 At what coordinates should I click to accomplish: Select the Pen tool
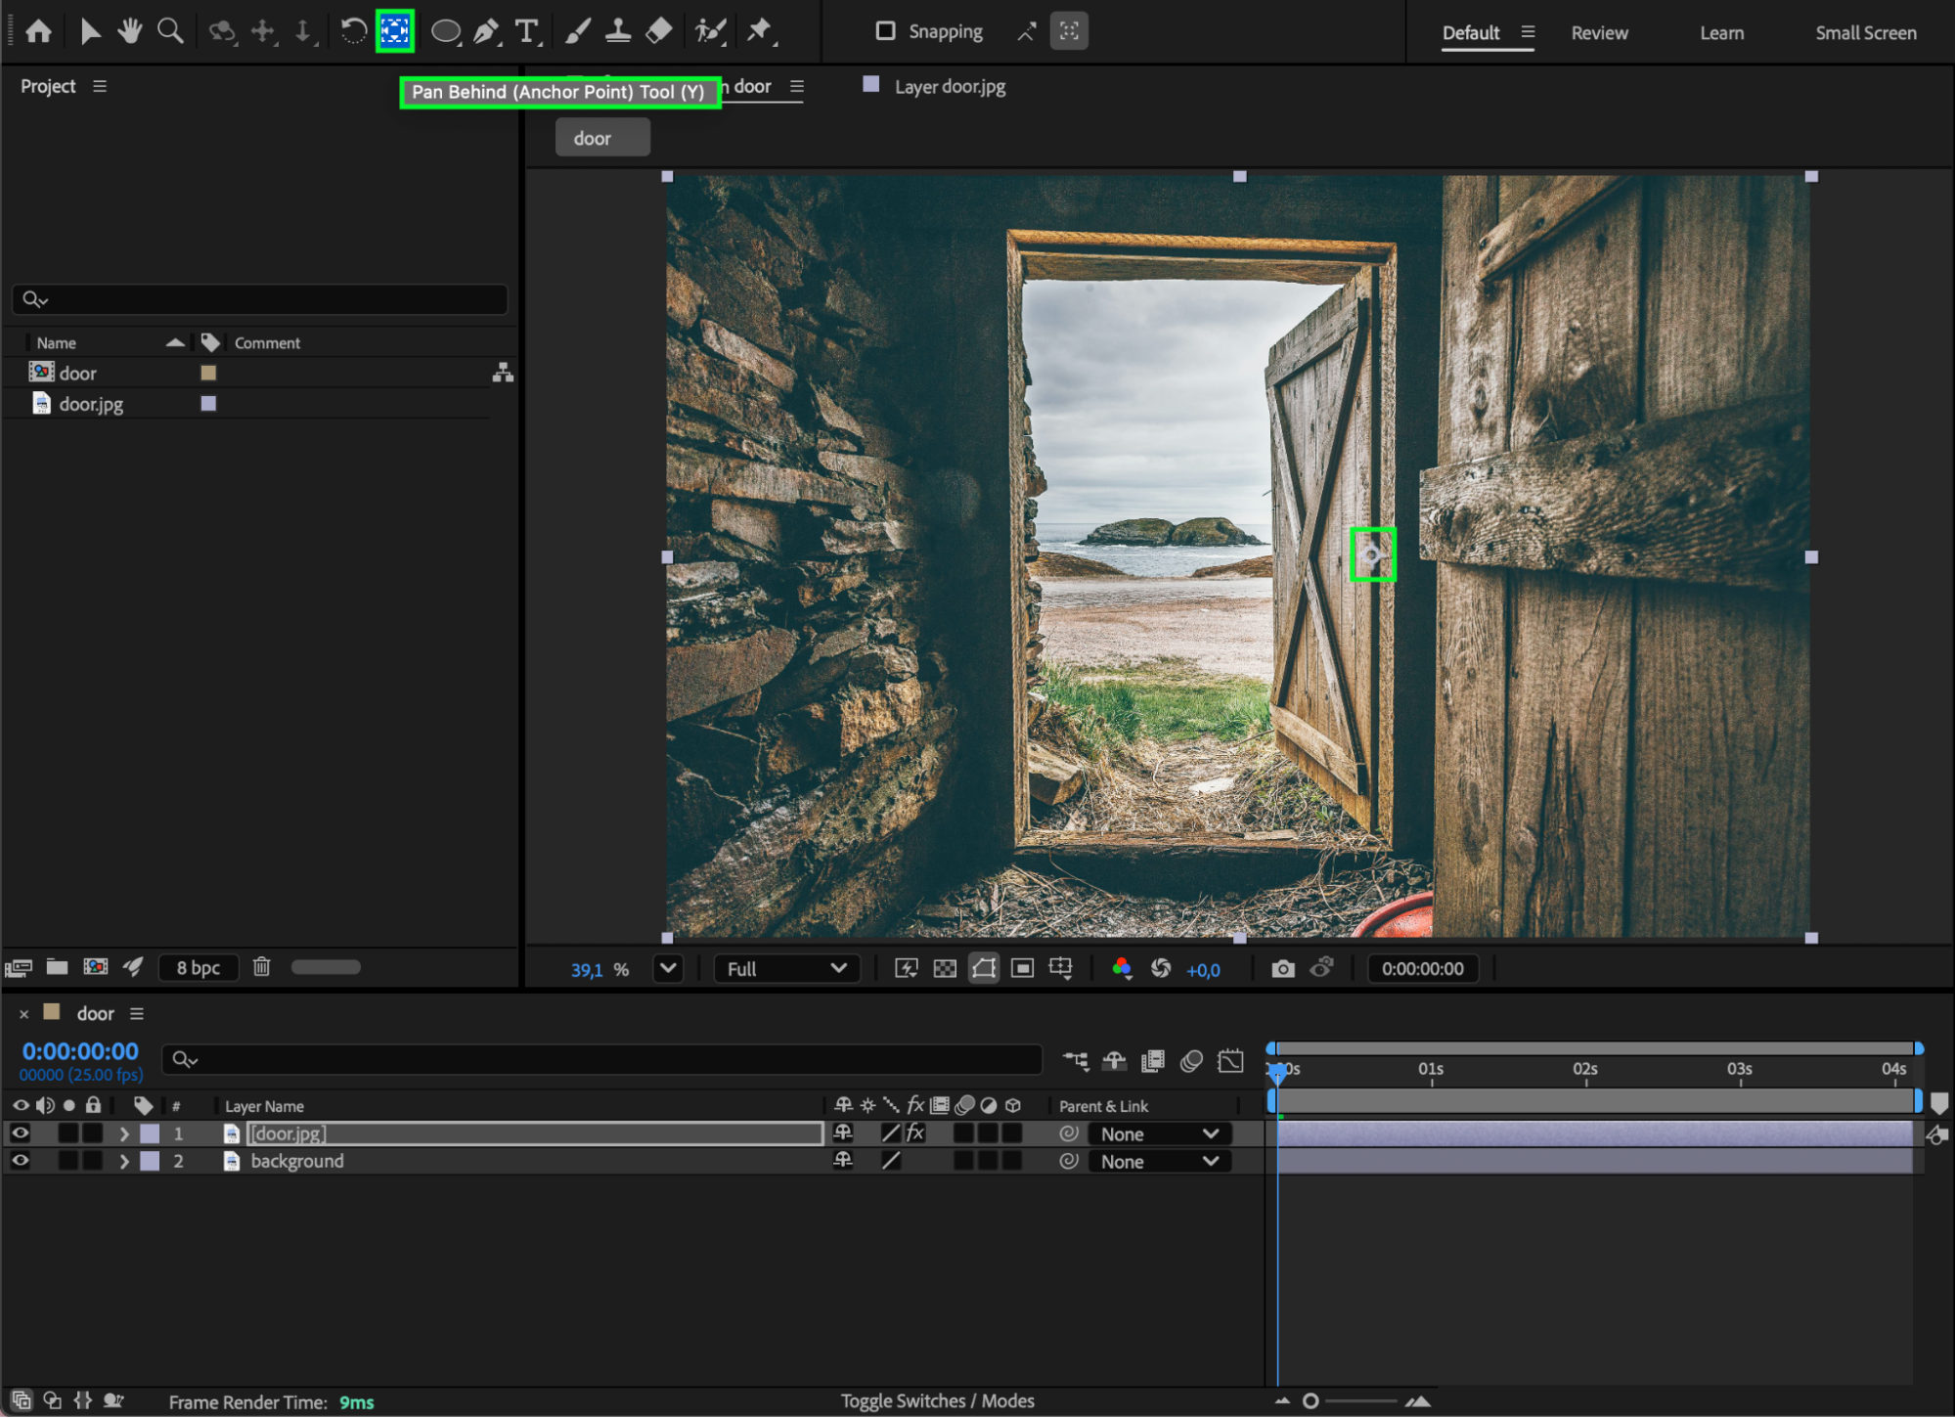tap(485, 31)
